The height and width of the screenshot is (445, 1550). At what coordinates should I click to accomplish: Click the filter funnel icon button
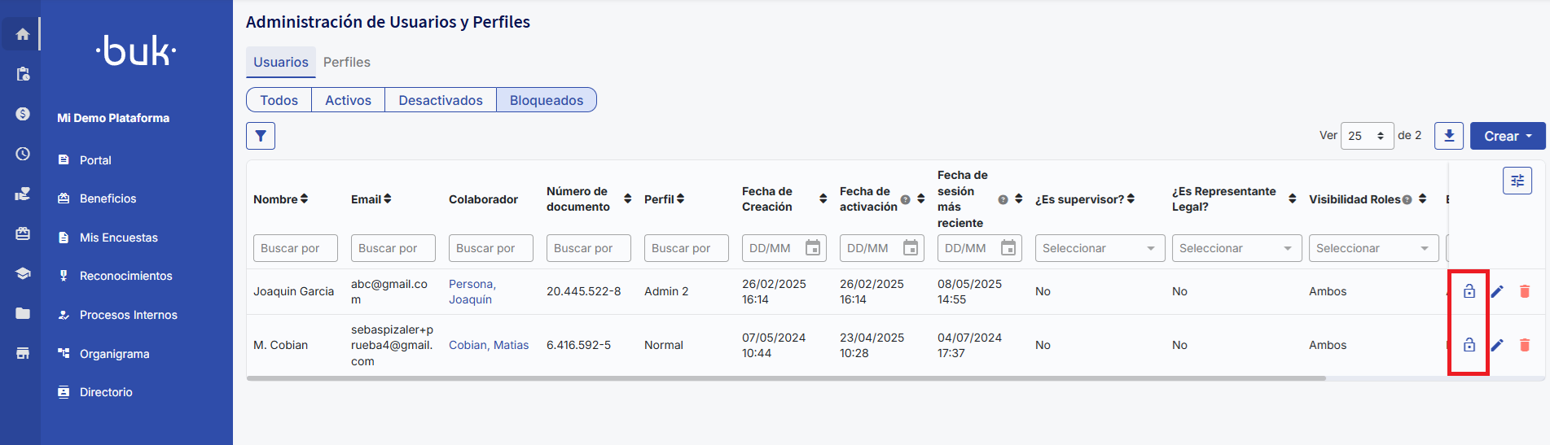[x=261, y=136]
